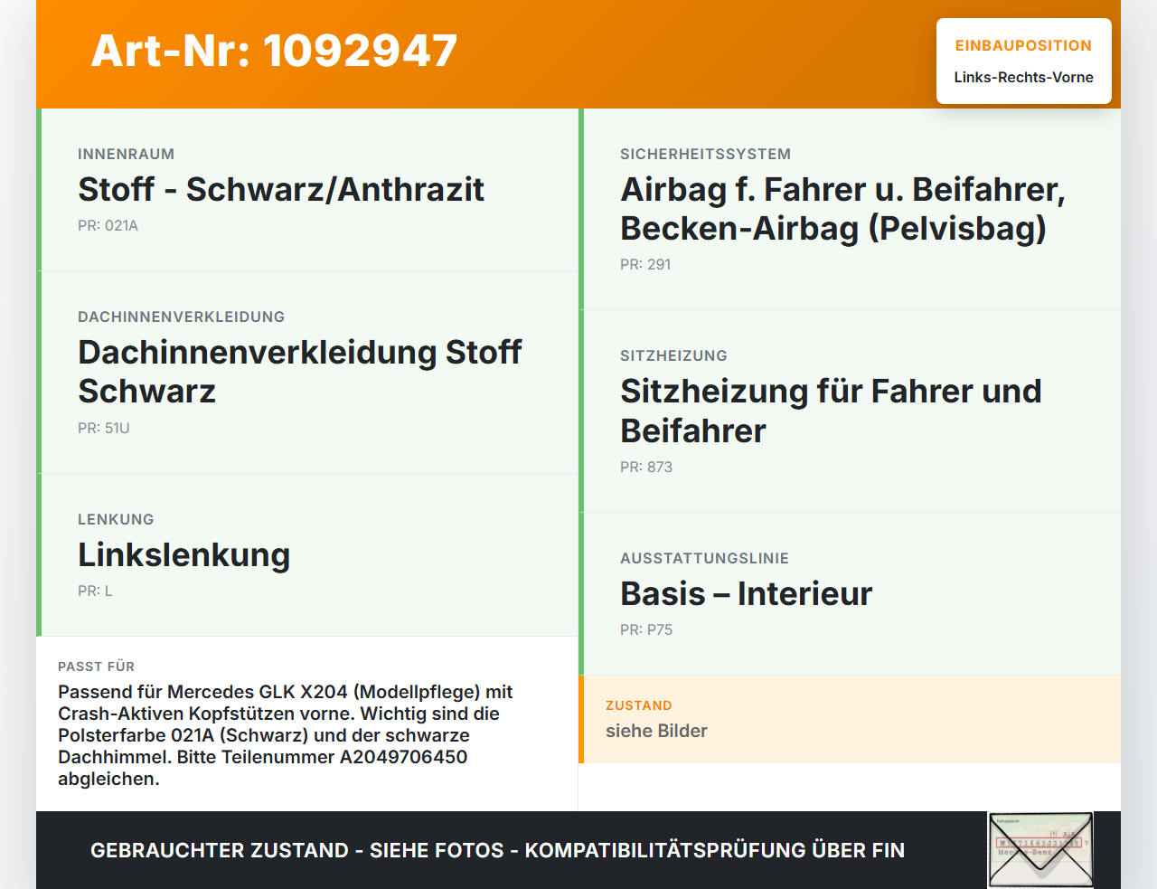The image size is (1157, 889).
Task: Click the 'SICHERHEITSSYSTEM' label
Action: [x=705, y=154]
